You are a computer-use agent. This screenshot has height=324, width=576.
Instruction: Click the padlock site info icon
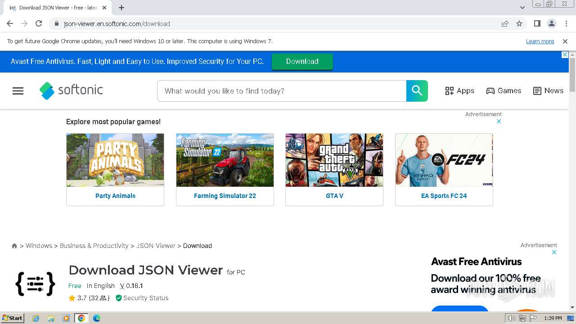click(x=56, y=24)
